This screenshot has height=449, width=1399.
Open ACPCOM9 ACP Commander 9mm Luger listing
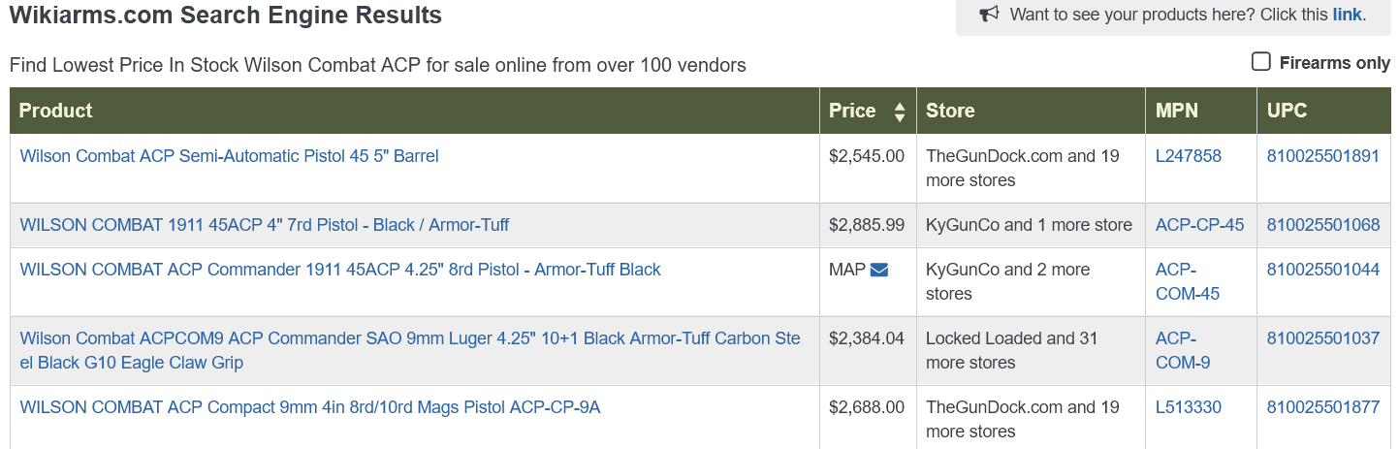(410, 338)
